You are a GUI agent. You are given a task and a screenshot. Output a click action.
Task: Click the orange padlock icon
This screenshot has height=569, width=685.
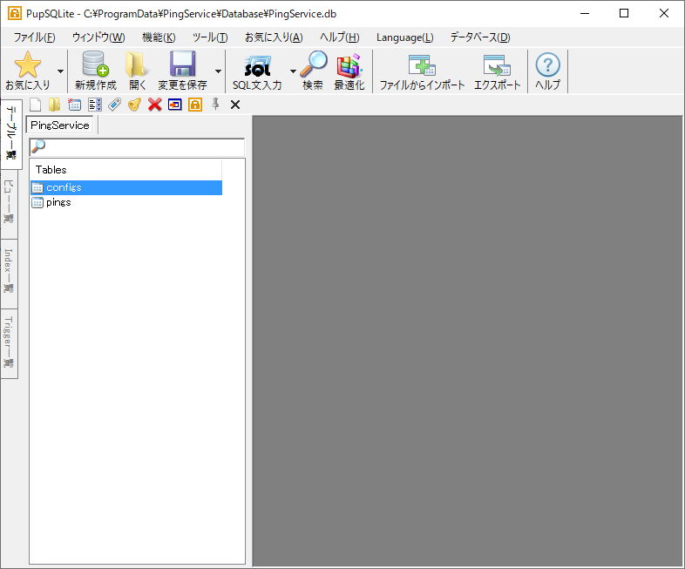coord(195,105)
